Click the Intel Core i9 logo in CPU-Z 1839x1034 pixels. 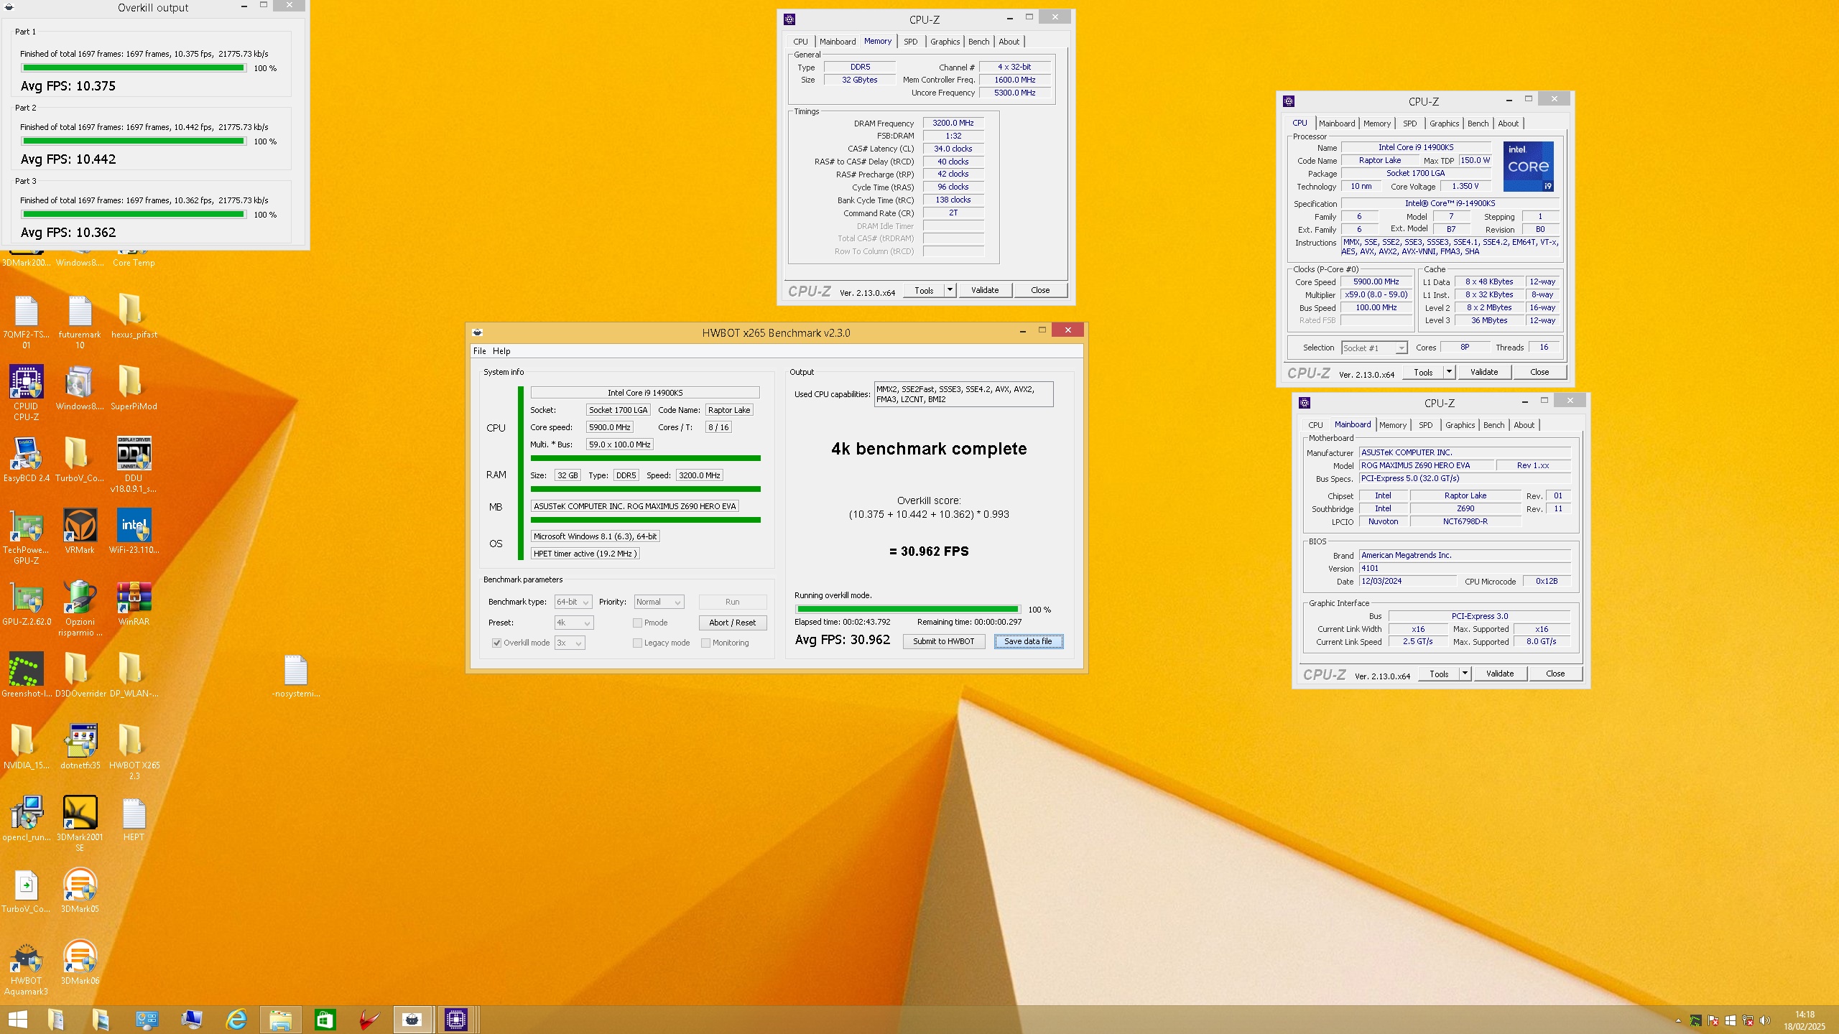coord(1528,166)
